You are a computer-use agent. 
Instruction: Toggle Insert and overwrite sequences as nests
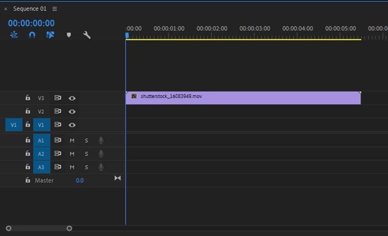click(x=14, y=35)
